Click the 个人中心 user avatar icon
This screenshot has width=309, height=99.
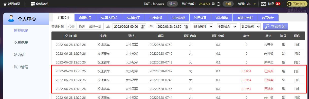(11, 18)
